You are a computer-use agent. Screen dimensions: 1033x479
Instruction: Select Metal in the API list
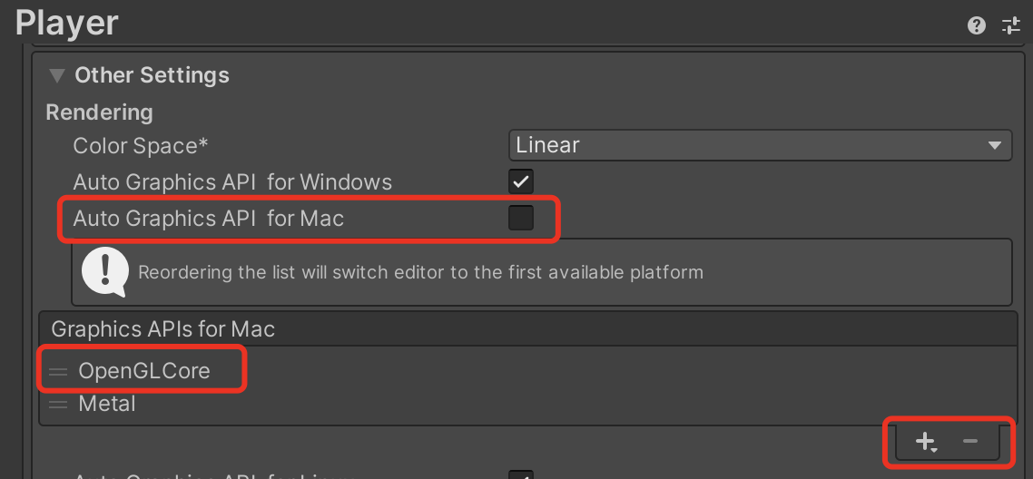pos(107,404)
